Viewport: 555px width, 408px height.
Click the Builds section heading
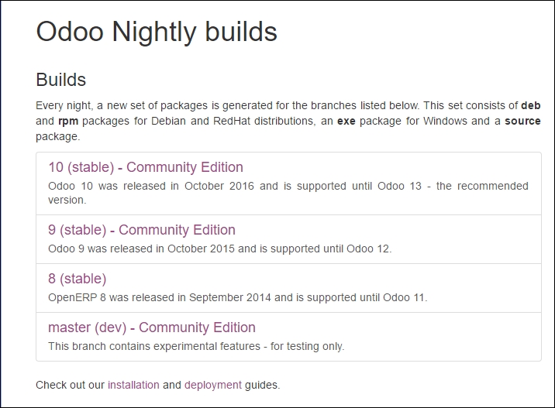[61, 80]
